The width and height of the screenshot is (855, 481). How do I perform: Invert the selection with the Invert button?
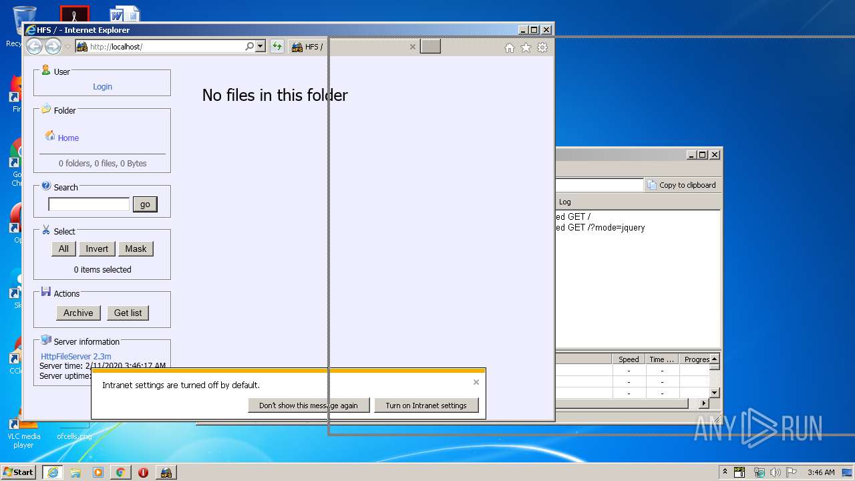click(97, 249)
